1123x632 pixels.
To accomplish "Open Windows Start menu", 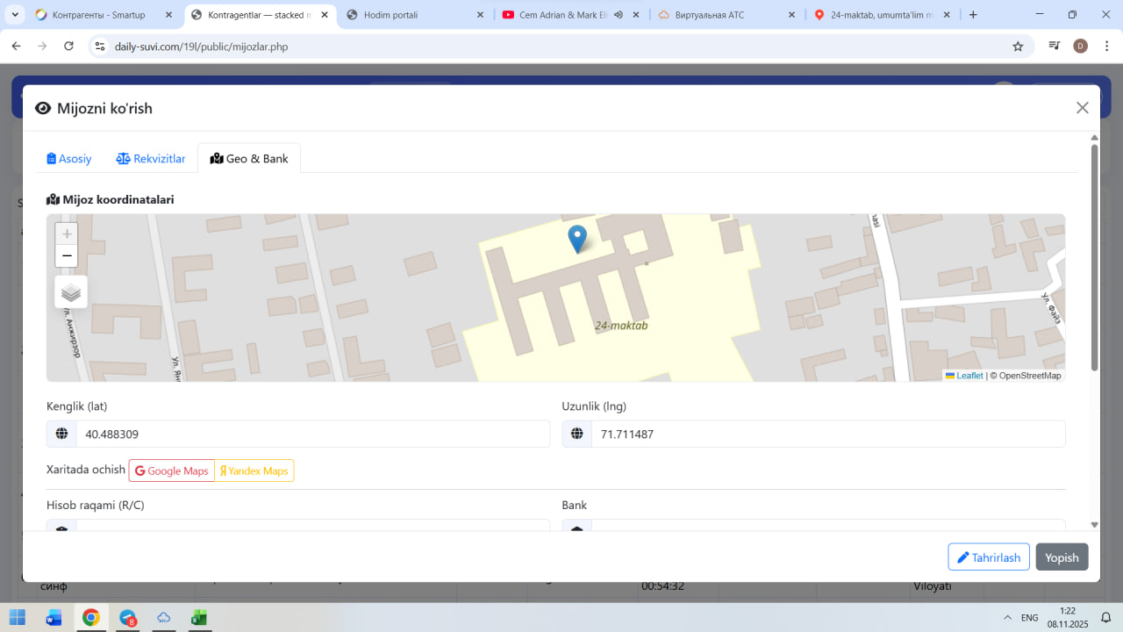I will coord(18,618).
